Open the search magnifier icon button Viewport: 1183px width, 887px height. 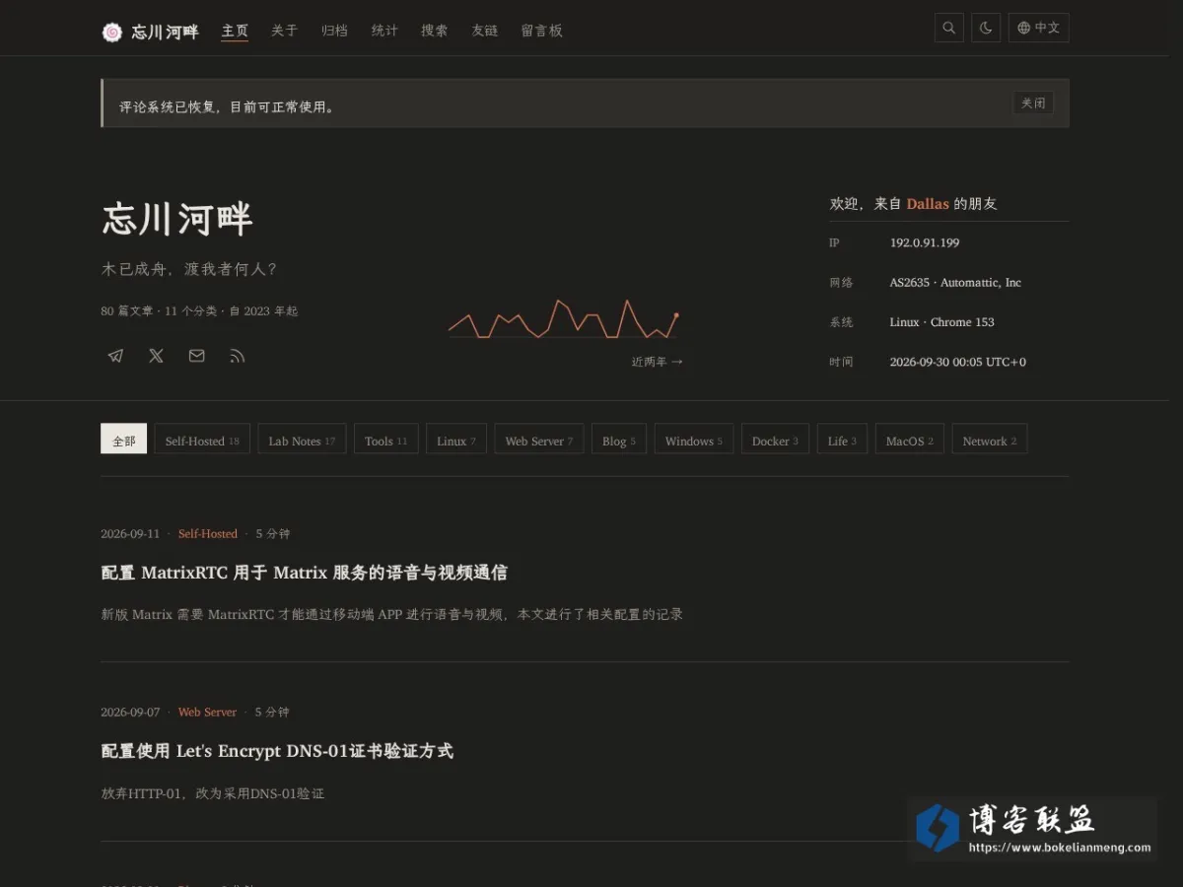949,29
